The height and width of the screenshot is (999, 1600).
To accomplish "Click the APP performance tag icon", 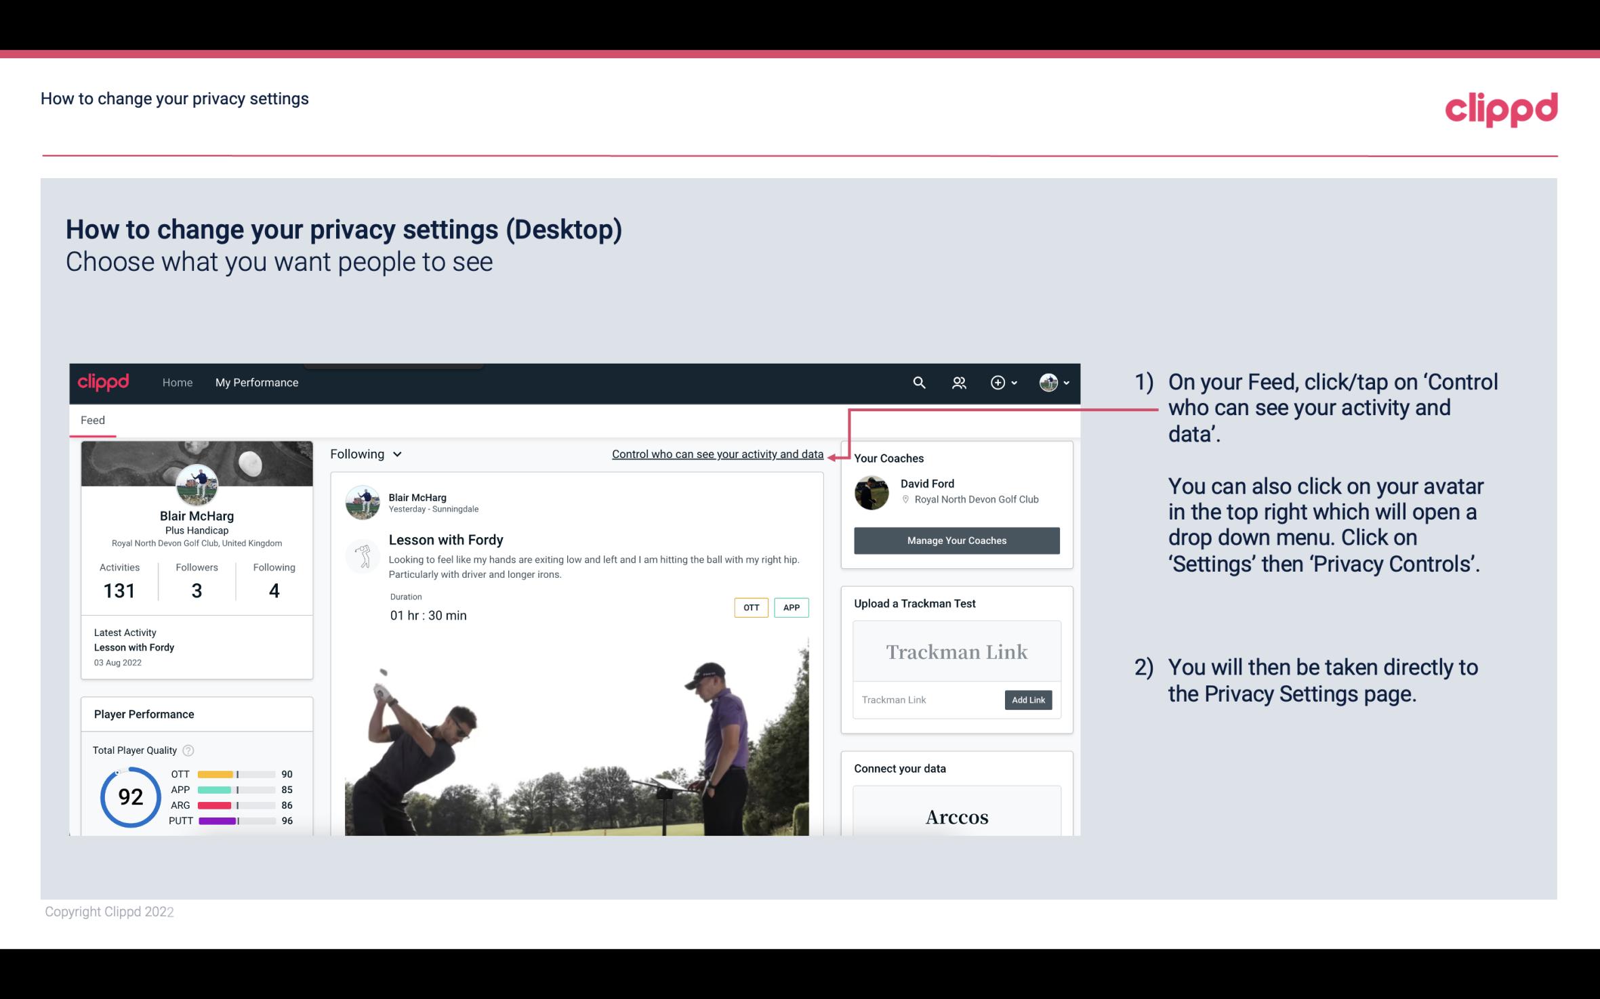I will (x=792, y=607).
